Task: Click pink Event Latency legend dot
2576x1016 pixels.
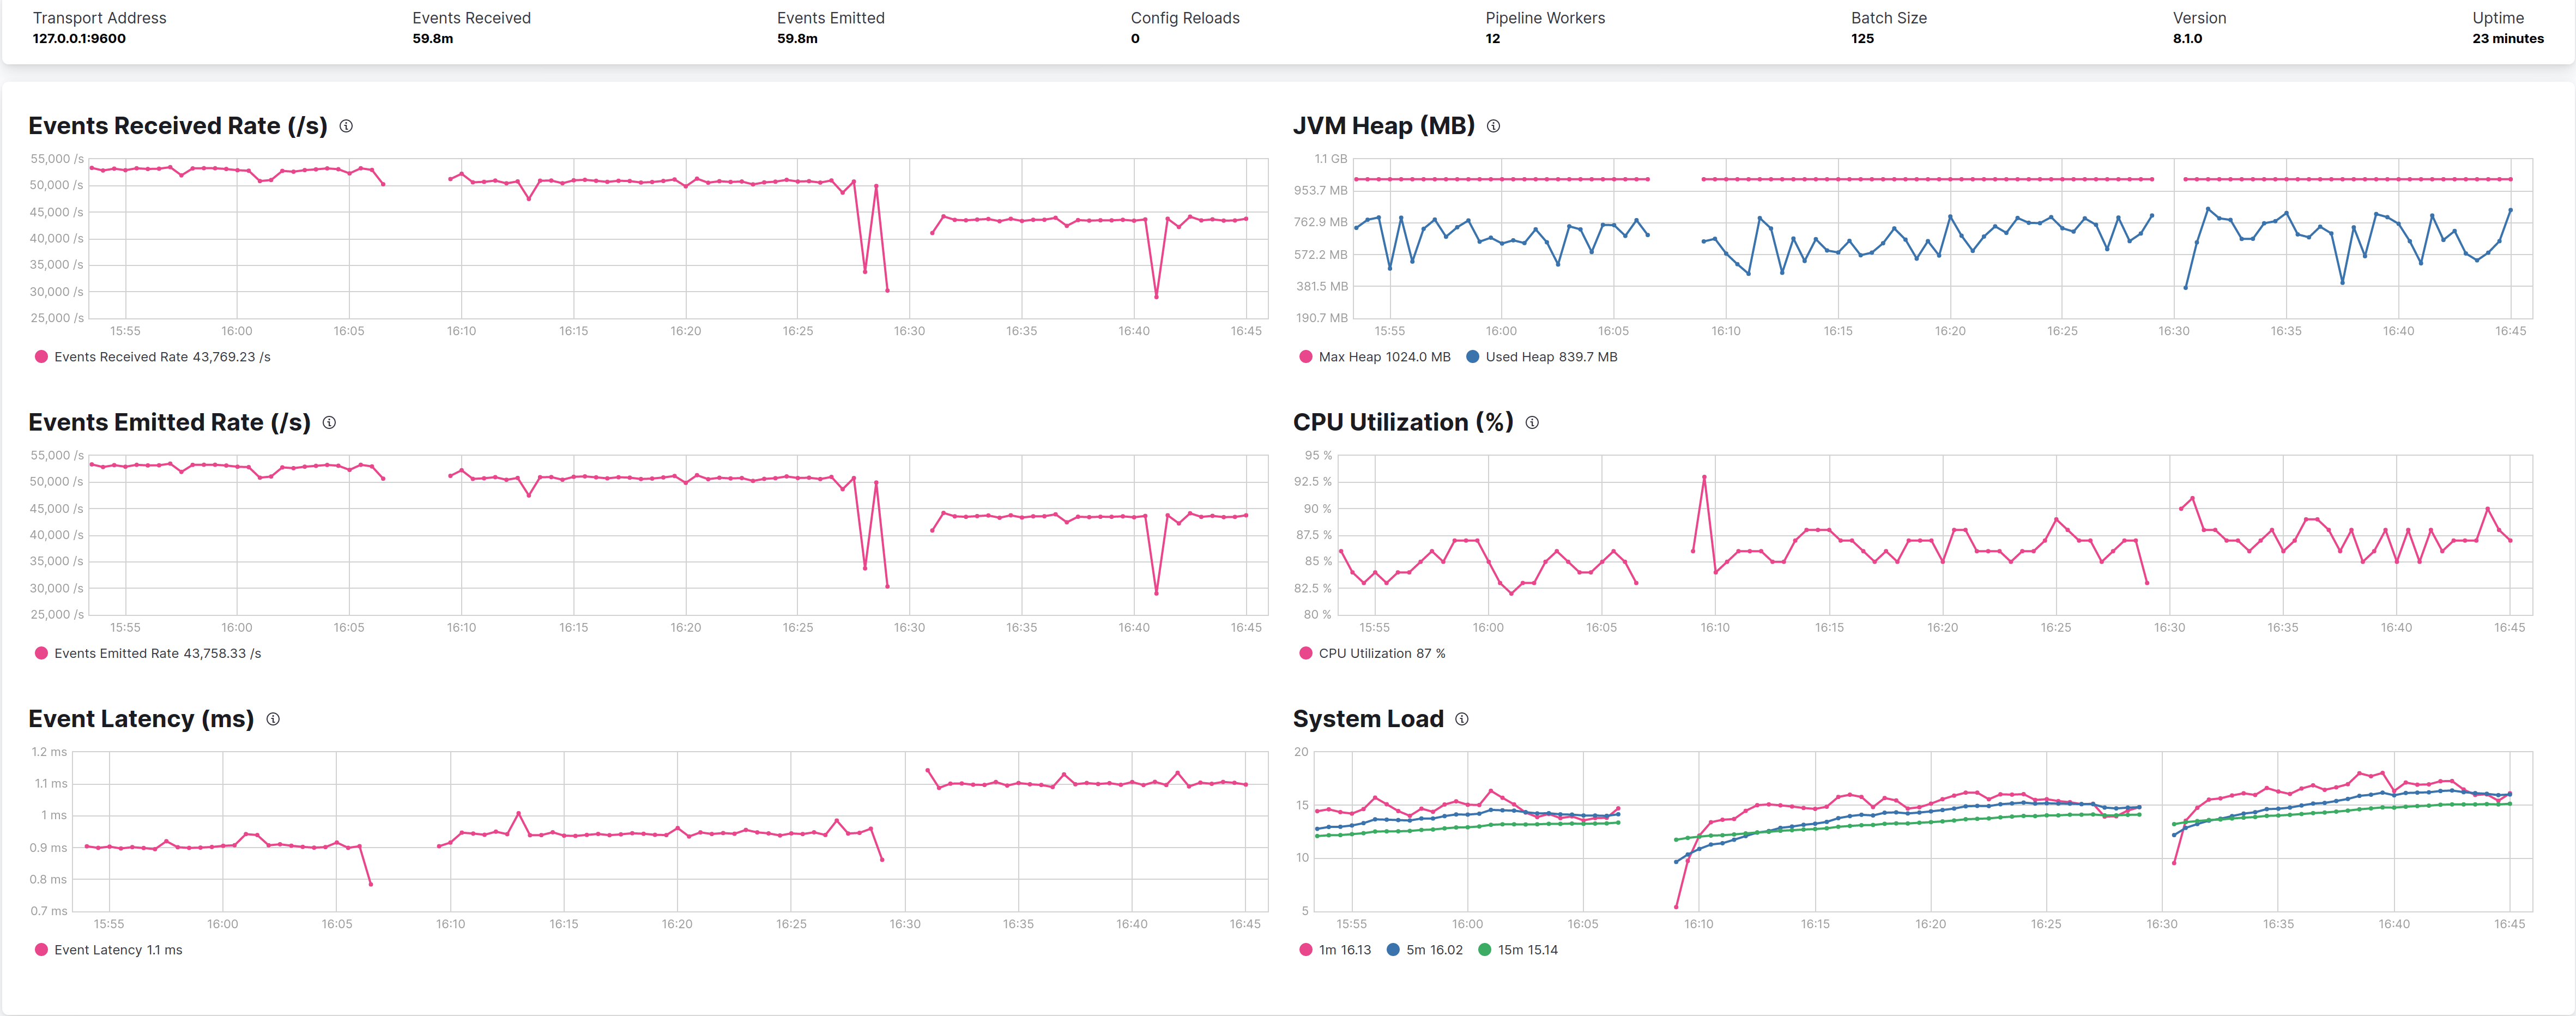Action: pos(41,950)
